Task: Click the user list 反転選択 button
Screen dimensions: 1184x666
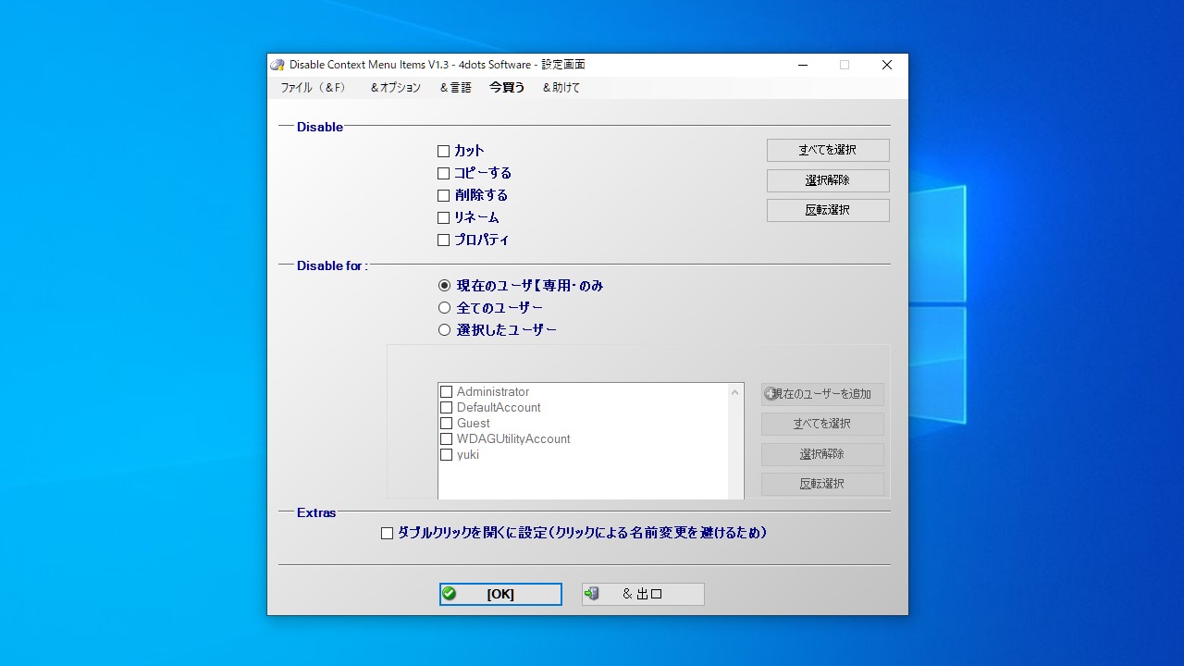Action: 822,484
